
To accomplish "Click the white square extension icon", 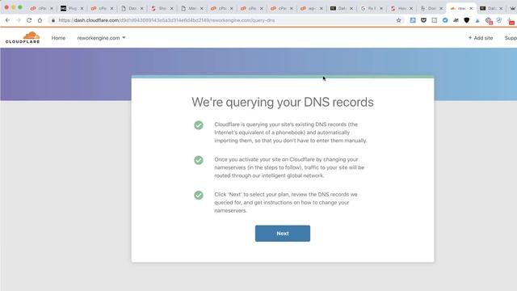I will (x=435, y=20).
